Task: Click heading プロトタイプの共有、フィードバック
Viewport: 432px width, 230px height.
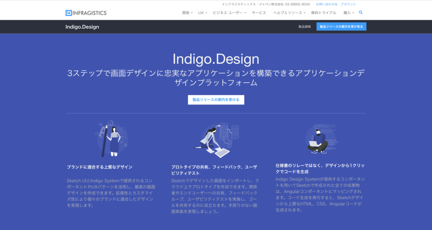Action: [214, 170]
